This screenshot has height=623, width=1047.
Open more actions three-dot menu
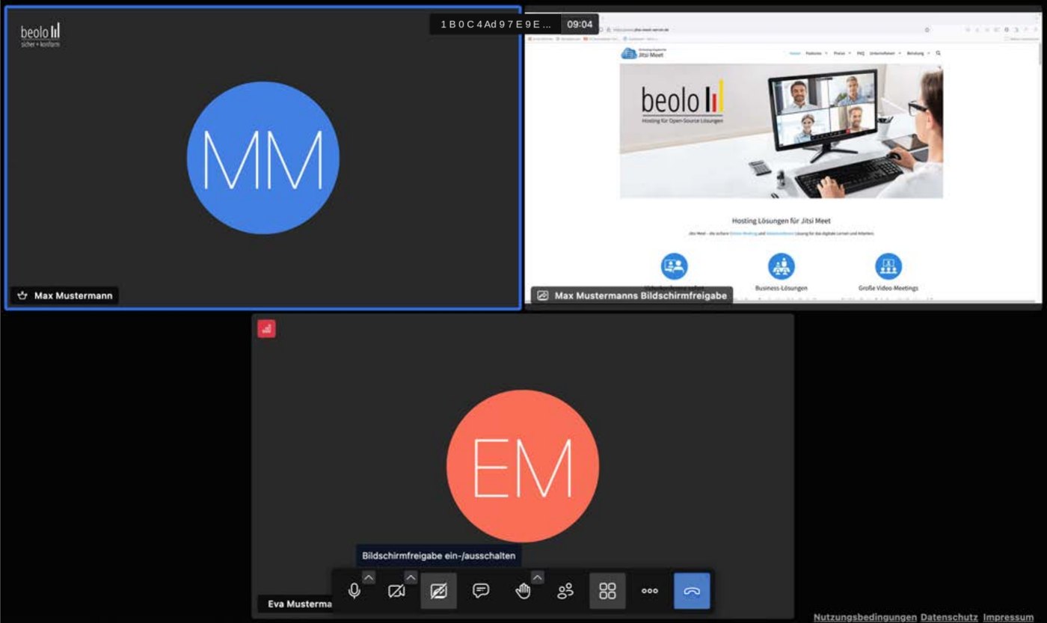pos(650,591)
